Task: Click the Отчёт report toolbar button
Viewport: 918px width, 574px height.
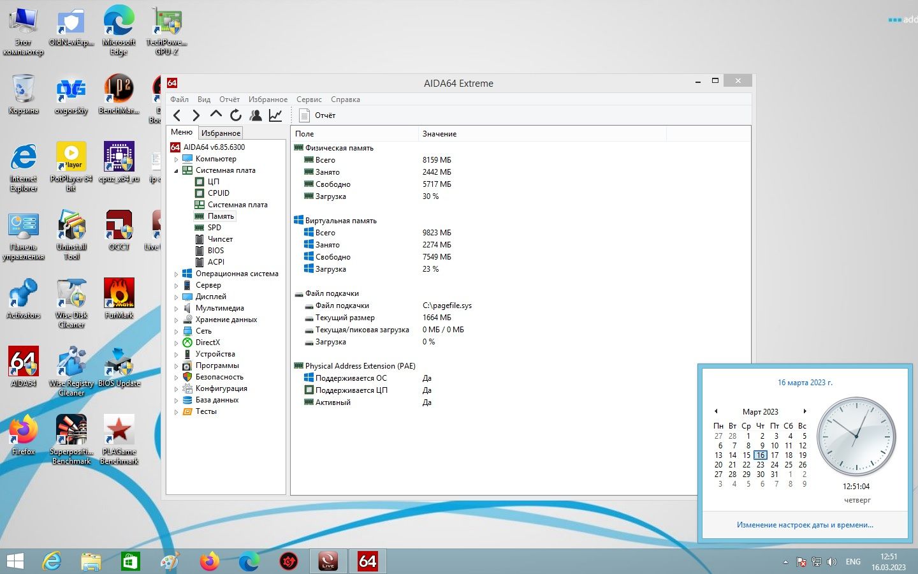Action: point(317,115)
